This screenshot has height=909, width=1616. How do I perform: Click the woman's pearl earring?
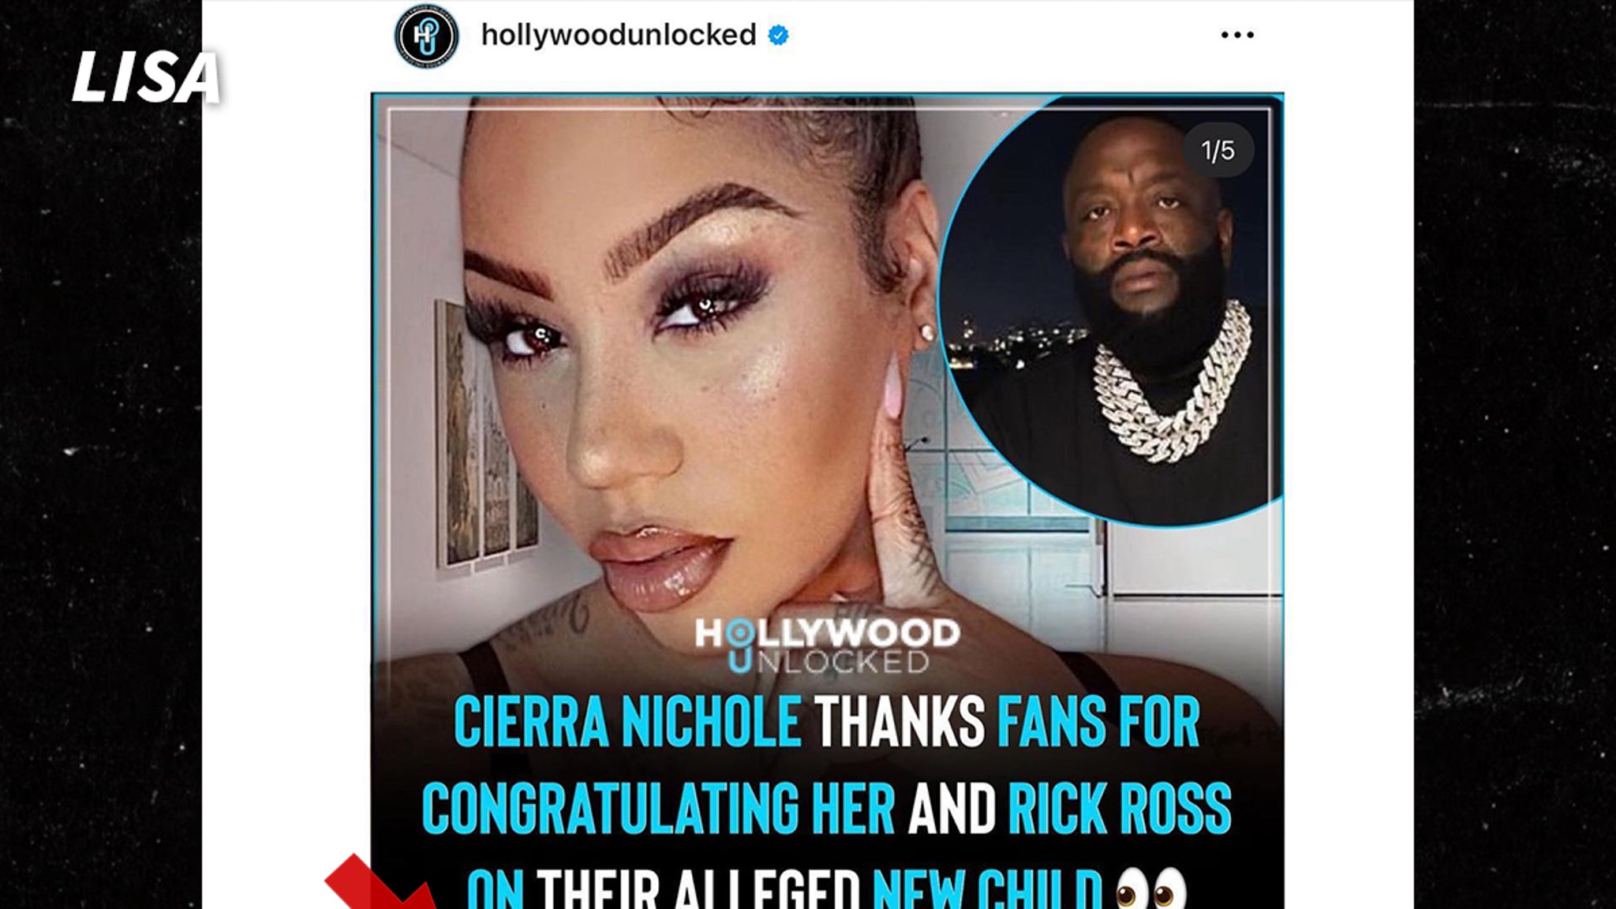[926, 333]
